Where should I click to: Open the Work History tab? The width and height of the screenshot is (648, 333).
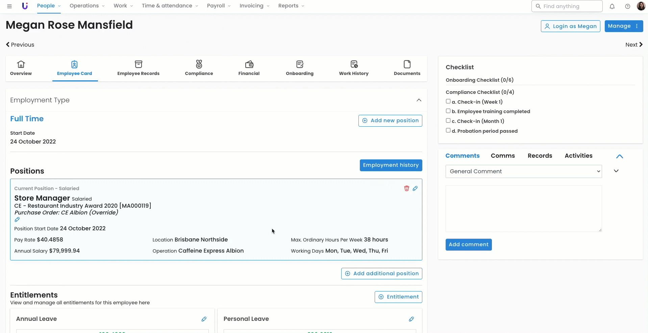point(353,68)
